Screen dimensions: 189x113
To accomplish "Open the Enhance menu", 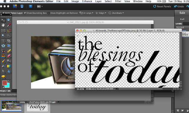I will 87,1.
